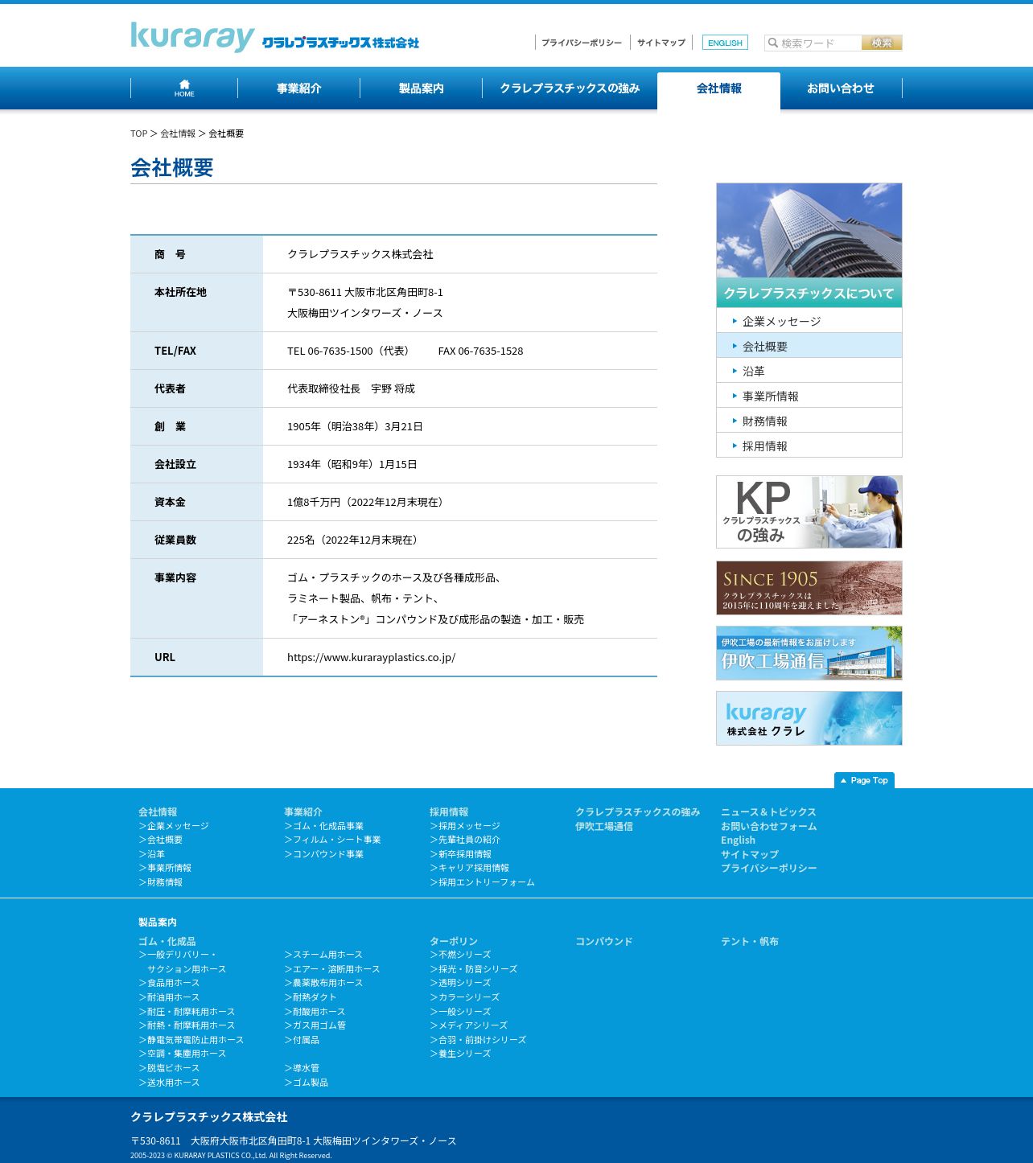Image resolution: width=1033 pixels, height=1163 pixels.
Task: Open footer link 耐熱ダクト
Action: tap(311, 997)
